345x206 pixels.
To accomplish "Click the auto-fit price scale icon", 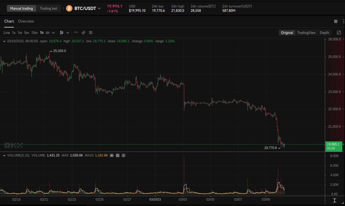I will pyautogui.click(x=334, y=200).
